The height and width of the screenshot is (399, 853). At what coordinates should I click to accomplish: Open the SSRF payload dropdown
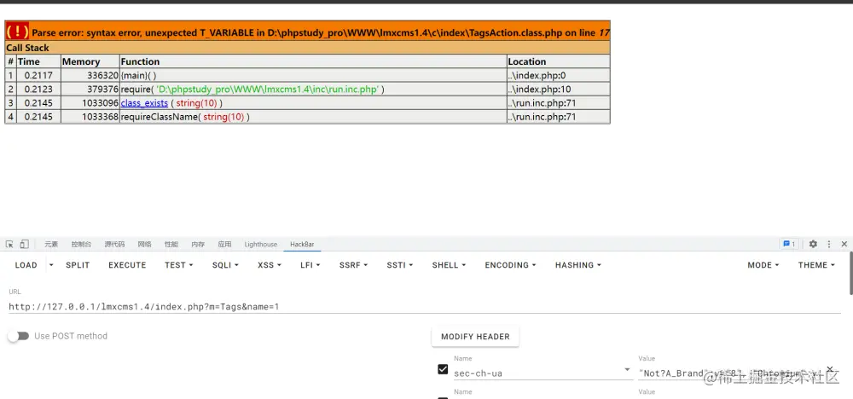(x=353, y=265)
